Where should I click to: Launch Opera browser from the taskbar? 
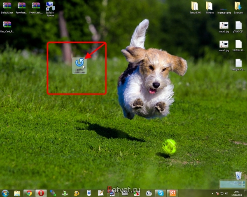pos(41,193)
